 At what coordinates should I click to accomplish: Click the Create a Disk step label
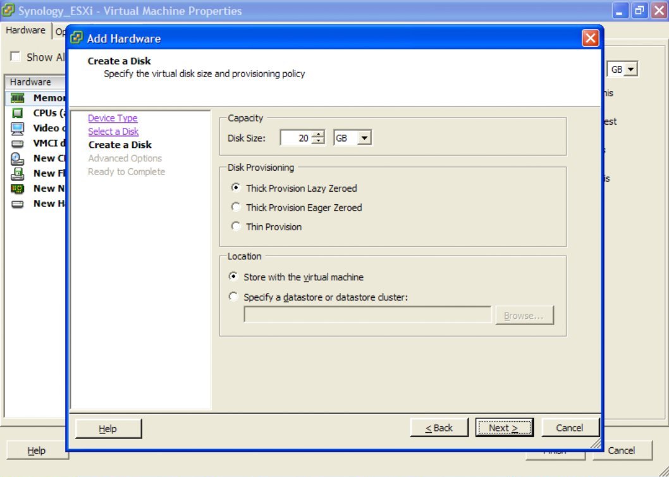pos(120,145)
